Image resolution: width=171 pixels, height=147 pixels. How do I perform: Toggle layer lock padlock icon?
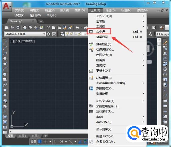coord(80,34)
